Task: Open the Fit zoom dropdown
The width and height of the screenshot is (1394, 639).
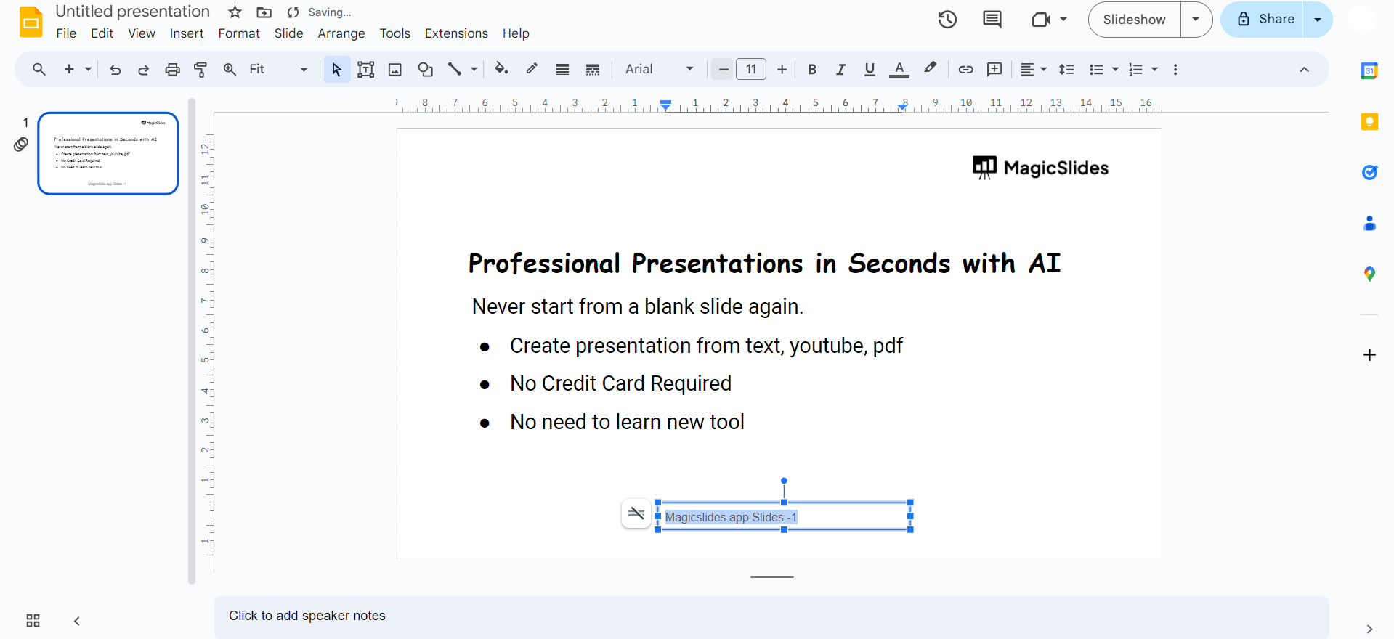Action: point(278,70)
